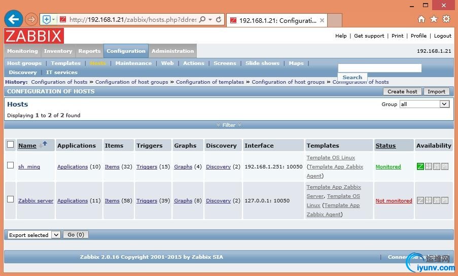The height and width of the screenshot is (276, 458).
Task: Open browser settings gear icon
Action: 446,19
